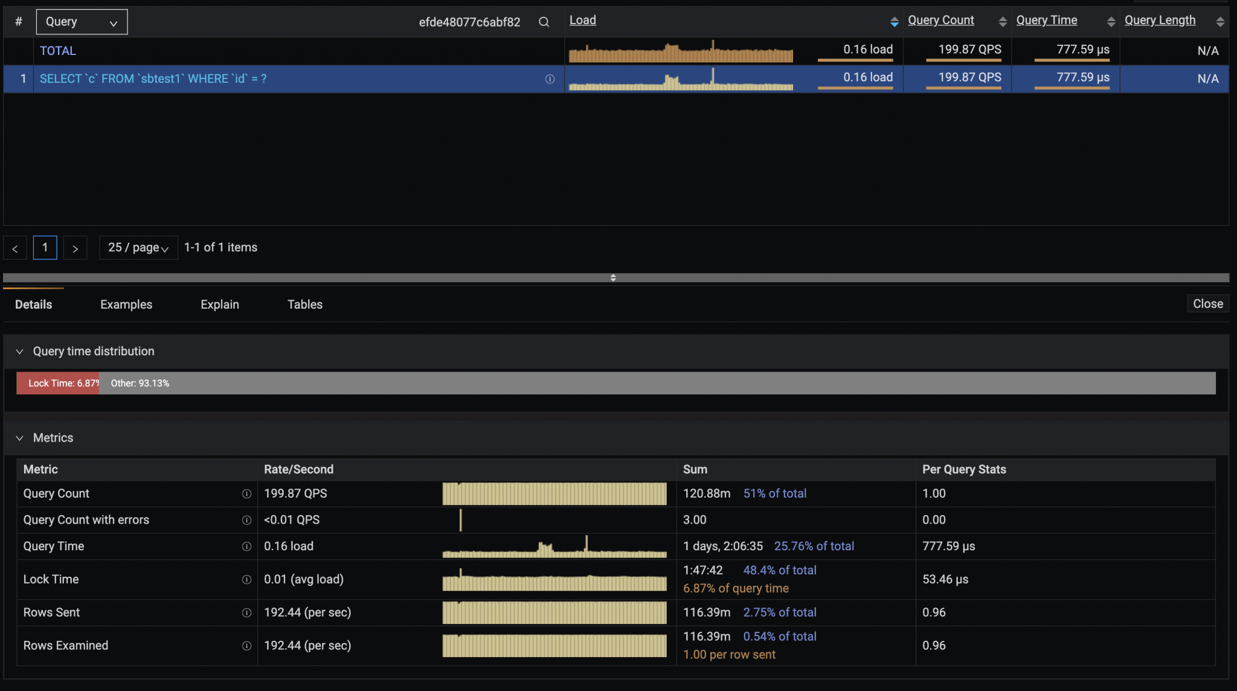Collapse the Query time distribution section
Screen dimensions: 1237x691
pyautogui.click(x=19, y=352)
